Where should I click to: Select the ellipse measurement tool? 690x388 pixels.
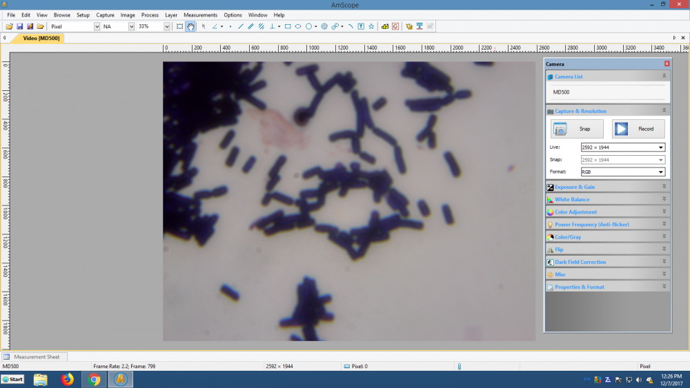pos(298,26)
